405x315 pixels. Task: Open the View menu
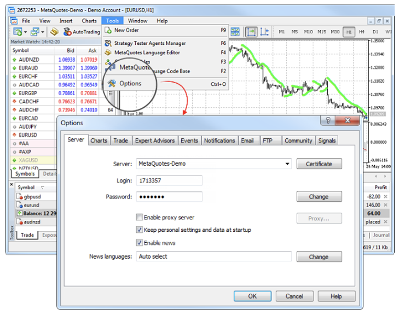(45, 21)
